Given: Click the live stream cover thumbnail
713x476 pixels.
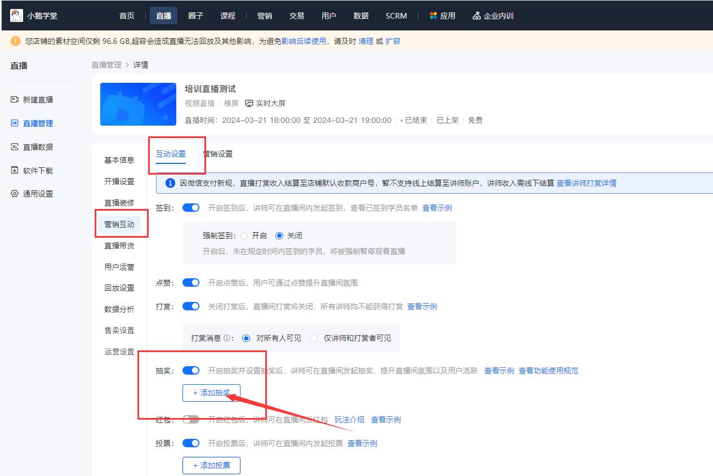Looking at the screenshot, I should (x=137, y=104).
